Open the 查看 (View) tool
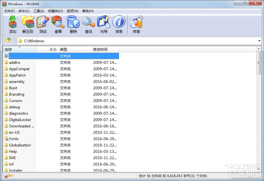The height and width of the screenshot is (181, 264). (58, 24)
